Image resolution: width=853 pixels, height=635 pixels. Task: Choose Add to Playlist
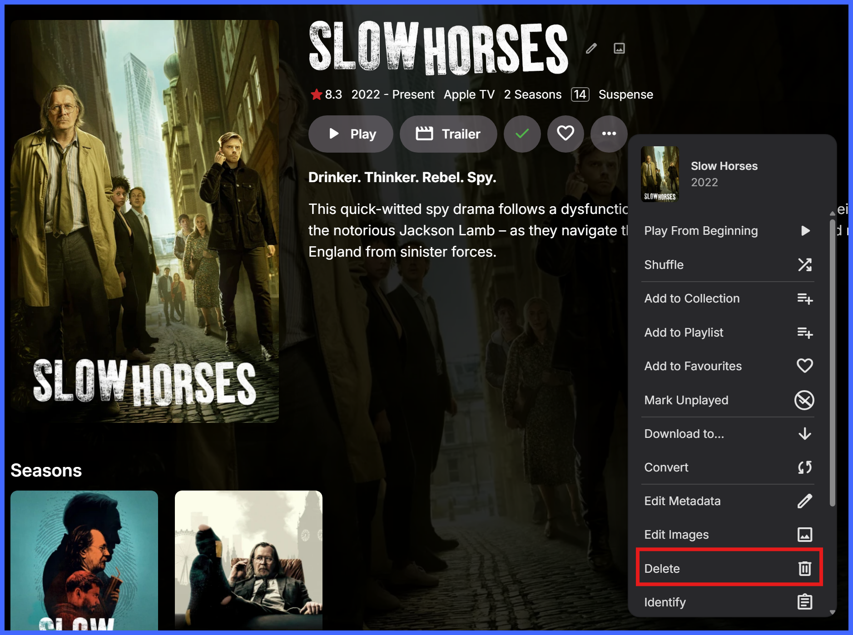click(728, 332)
